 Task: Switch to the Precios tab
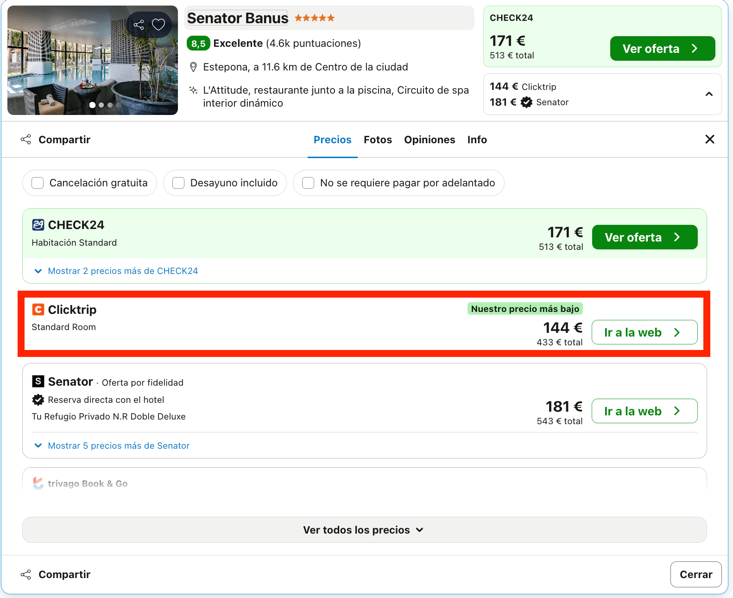coord(333,140)
